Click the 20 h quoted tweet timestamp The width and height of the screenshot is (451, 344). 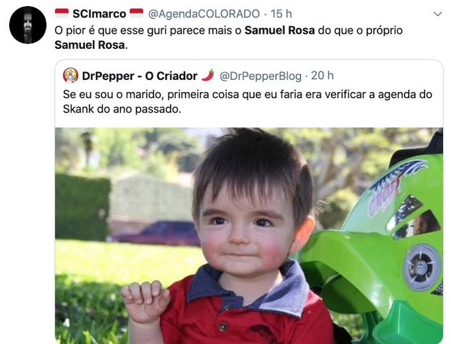322,75
